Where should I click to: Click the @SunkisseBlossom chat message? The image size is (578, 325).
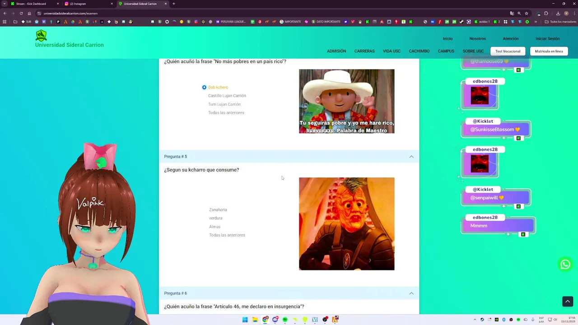coord(496,130)
